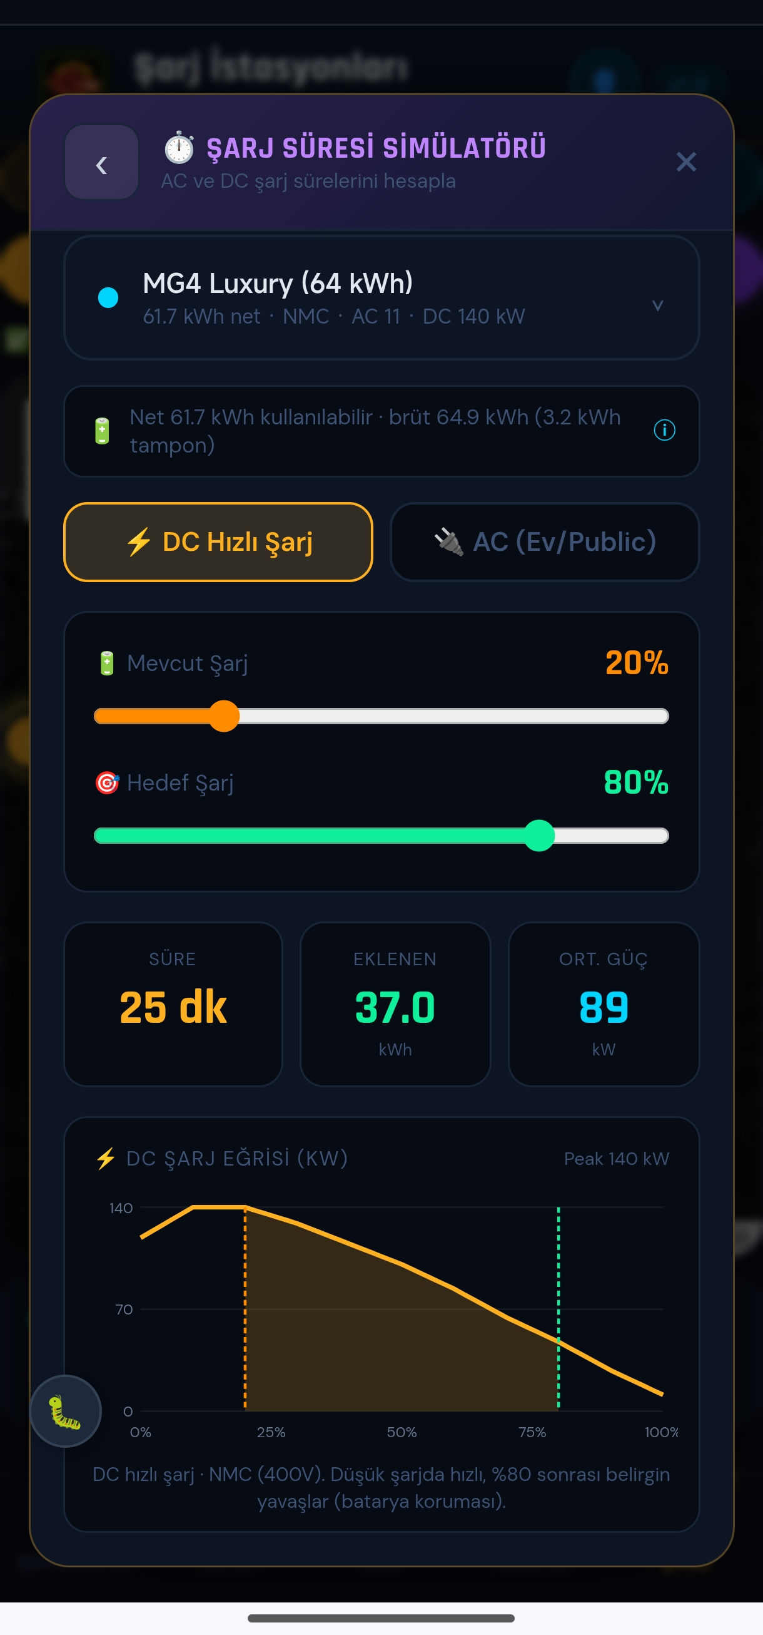Image resolution: width=763 pixels, height=1635 pixels.
Task: Tap the battery icon next to Mevcut Şarj
Action: pos(106,664)
